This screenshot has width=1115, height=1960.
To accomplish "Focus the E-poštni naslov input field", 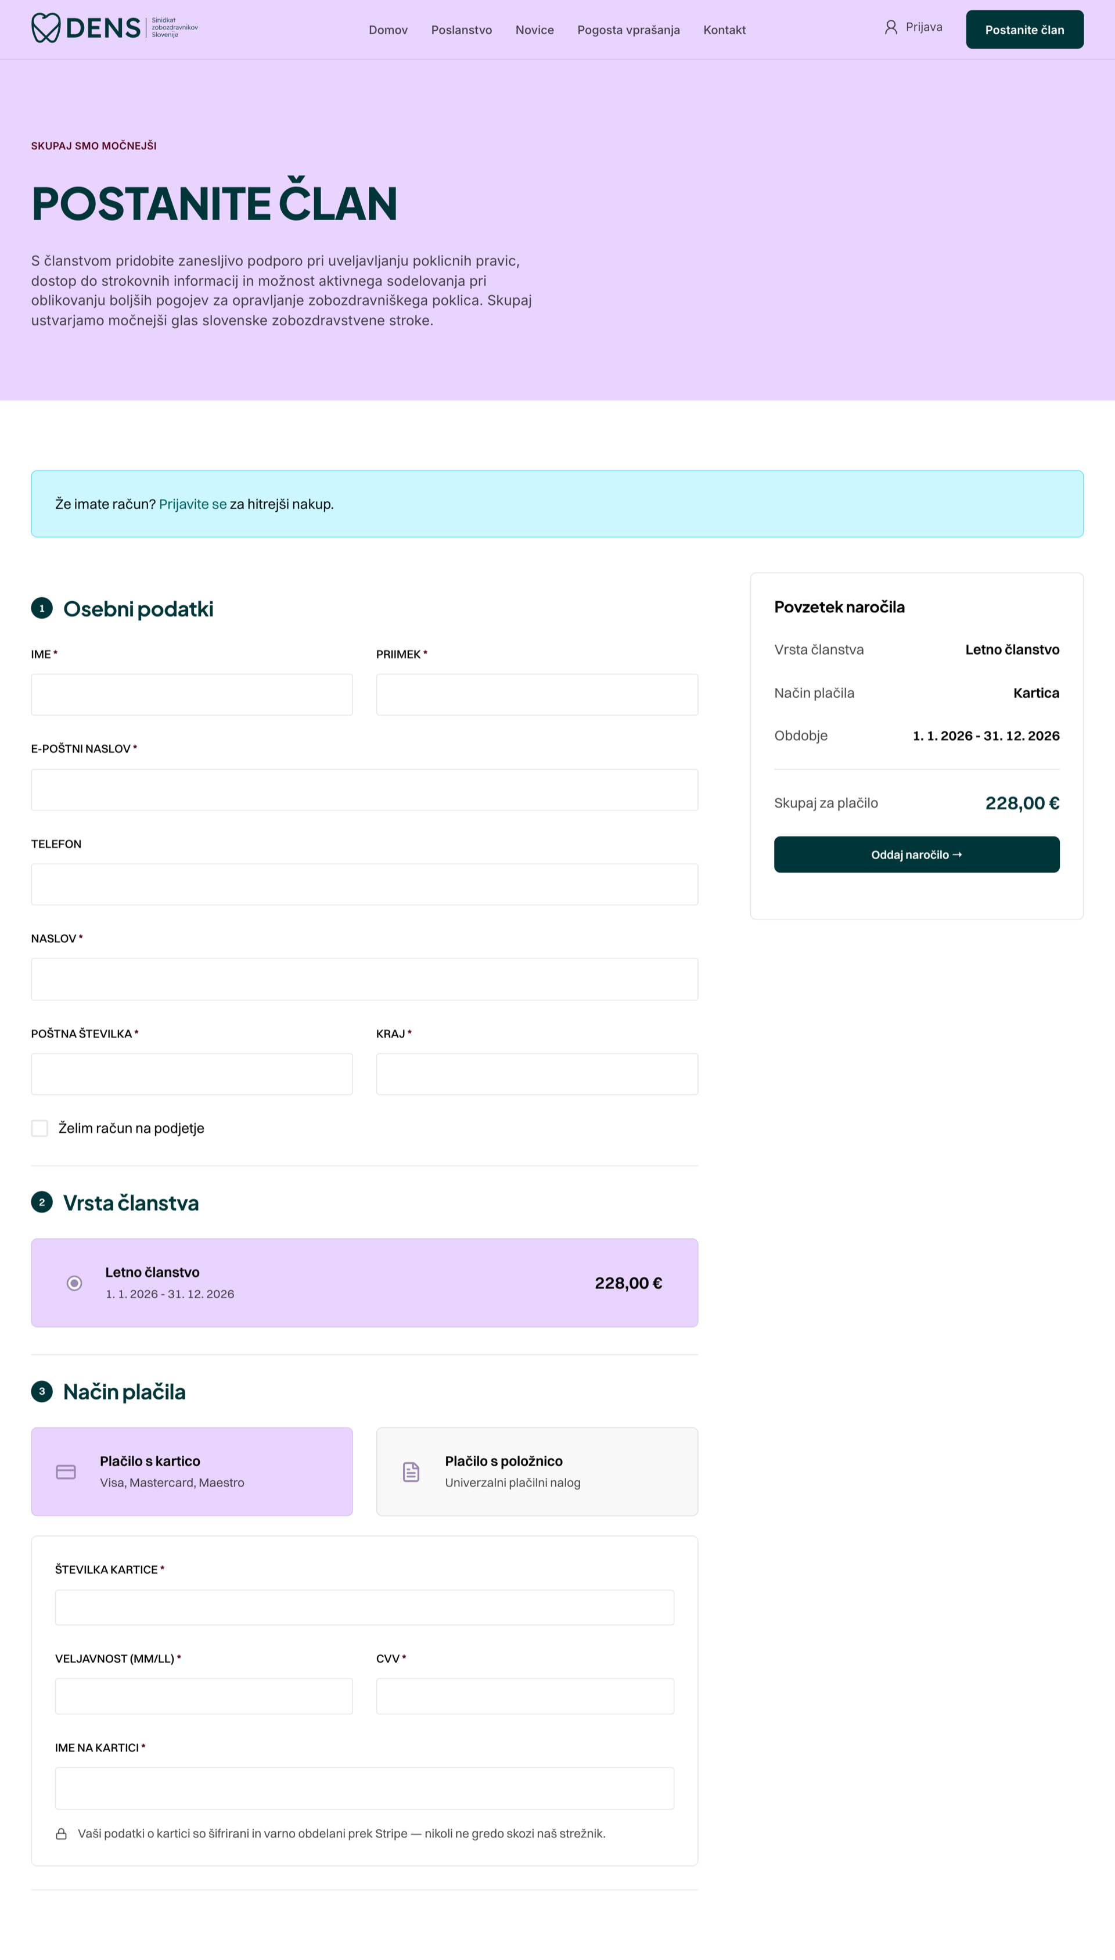I will coord(365,789).
